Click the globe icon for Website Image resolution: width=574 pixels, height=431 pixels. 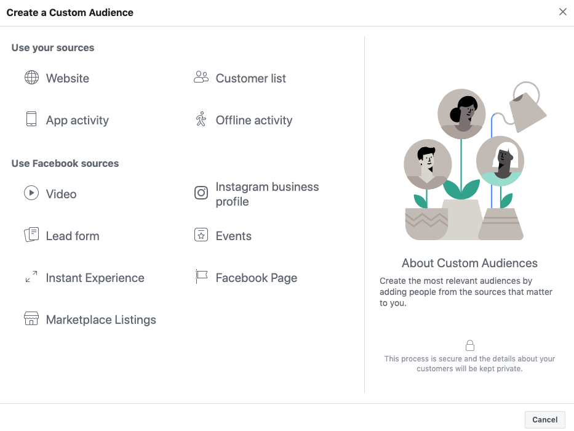(31, 78)
